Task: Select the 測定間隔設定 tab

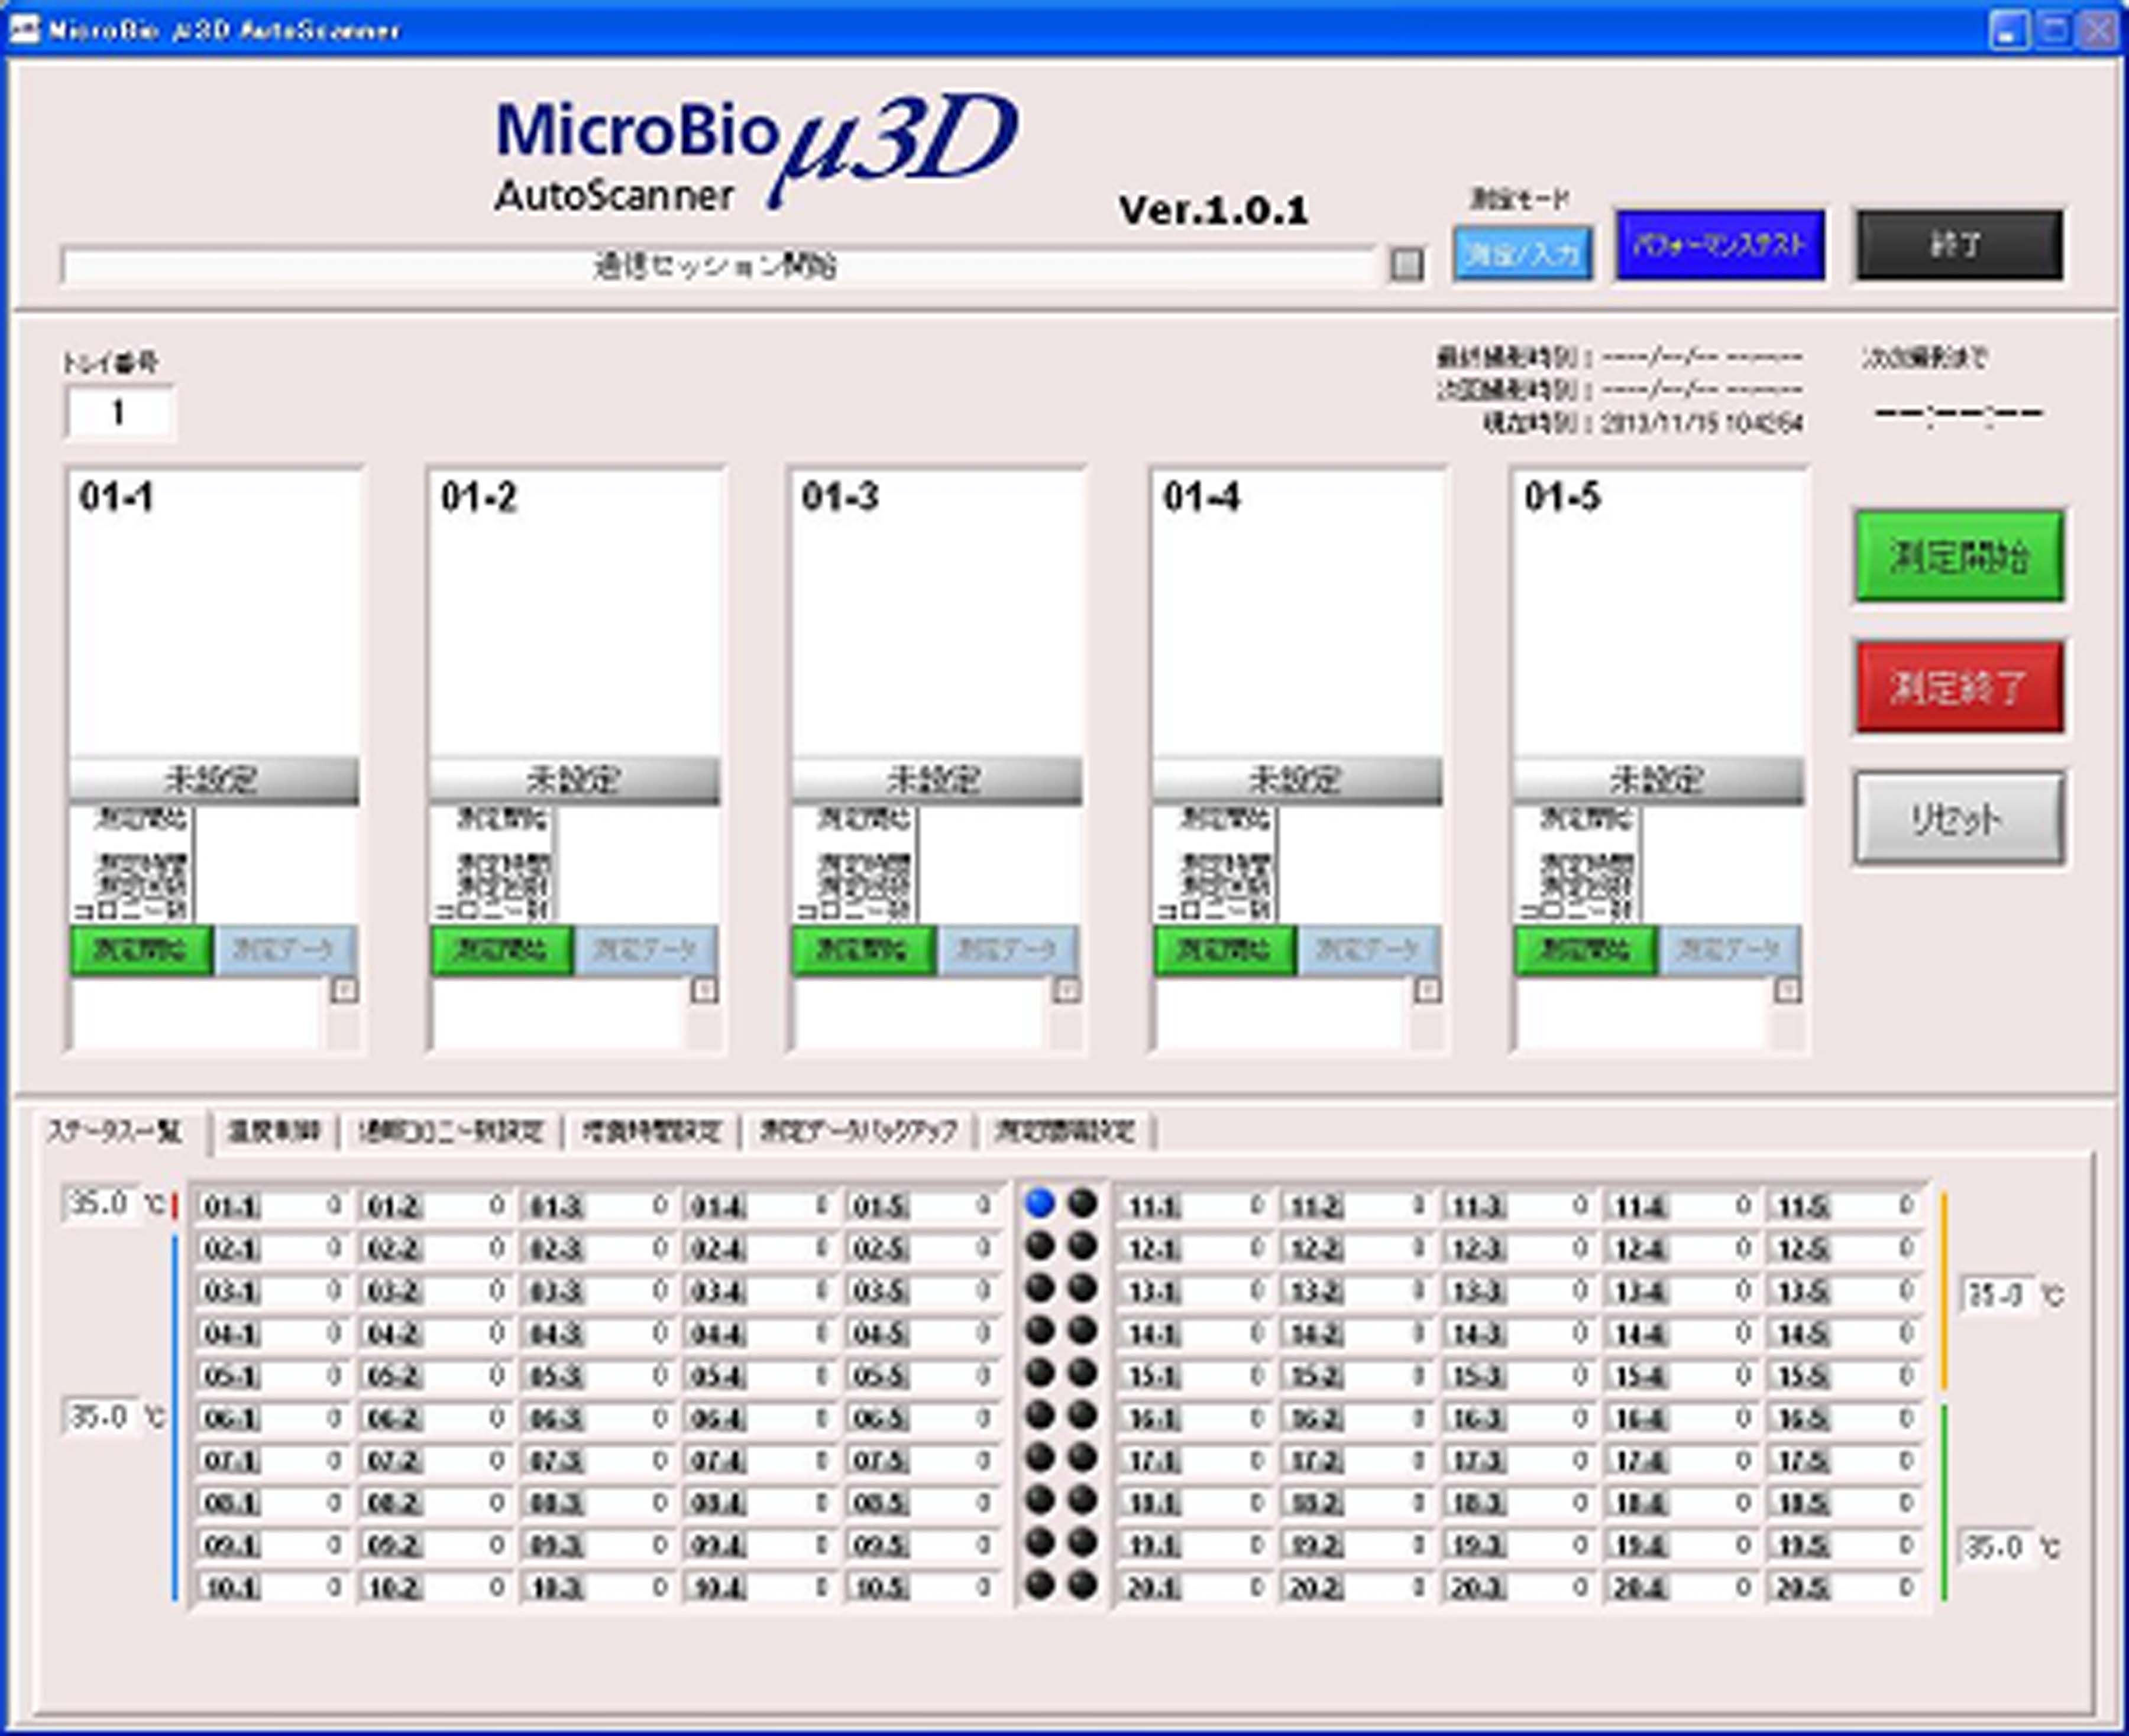Action: pos(1066,1132)
